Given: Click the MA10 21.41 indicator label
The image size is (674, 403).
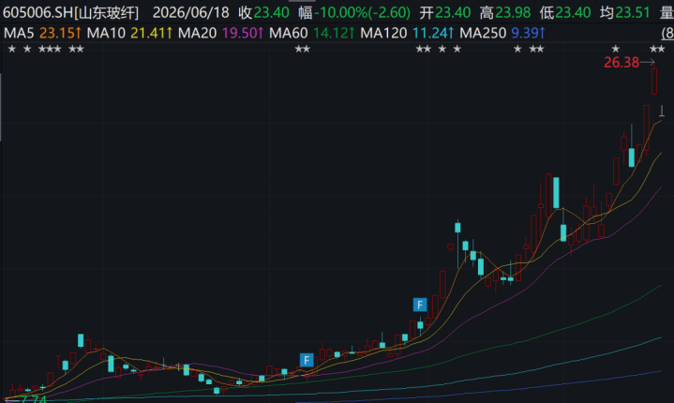Looking at the screenshot, I should 129,33.
